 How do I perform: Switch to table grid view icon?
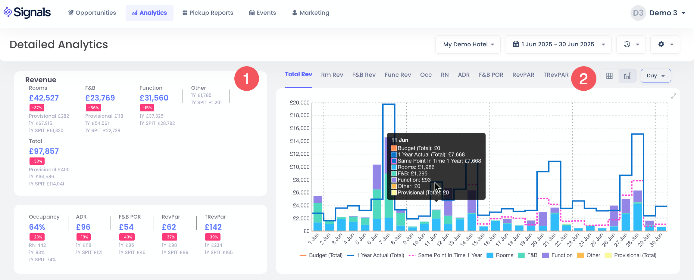pos(609,76)
